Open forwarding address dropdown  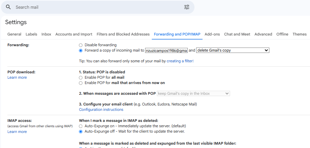(166, 51)
